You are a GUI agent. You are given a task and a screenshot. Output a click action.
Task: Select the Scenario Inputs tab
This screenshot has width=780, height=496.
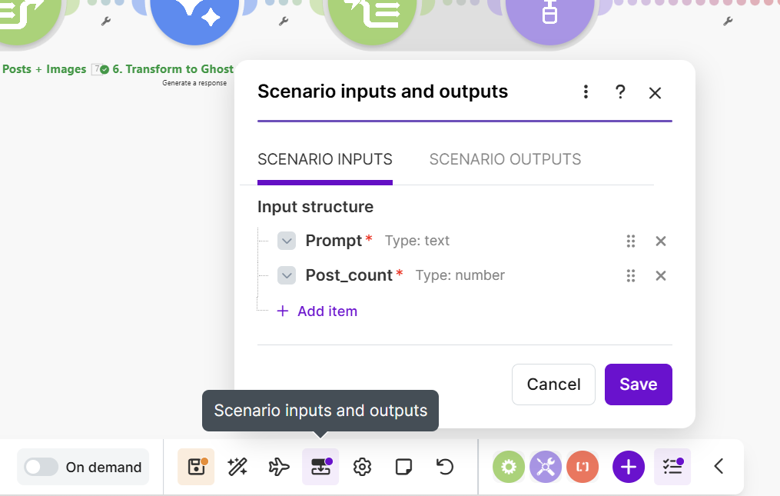[x=324, y=160]
